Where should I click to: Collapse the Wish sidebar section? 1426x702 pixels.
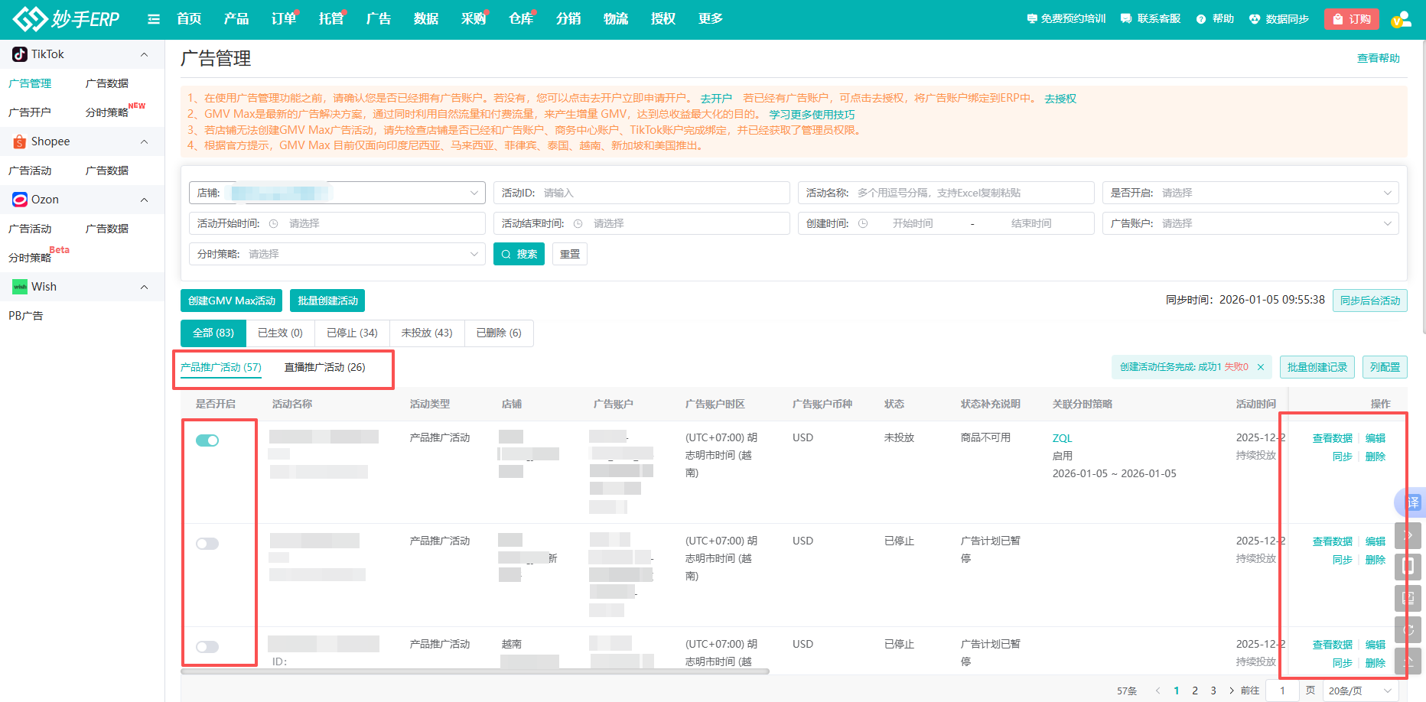144,287
